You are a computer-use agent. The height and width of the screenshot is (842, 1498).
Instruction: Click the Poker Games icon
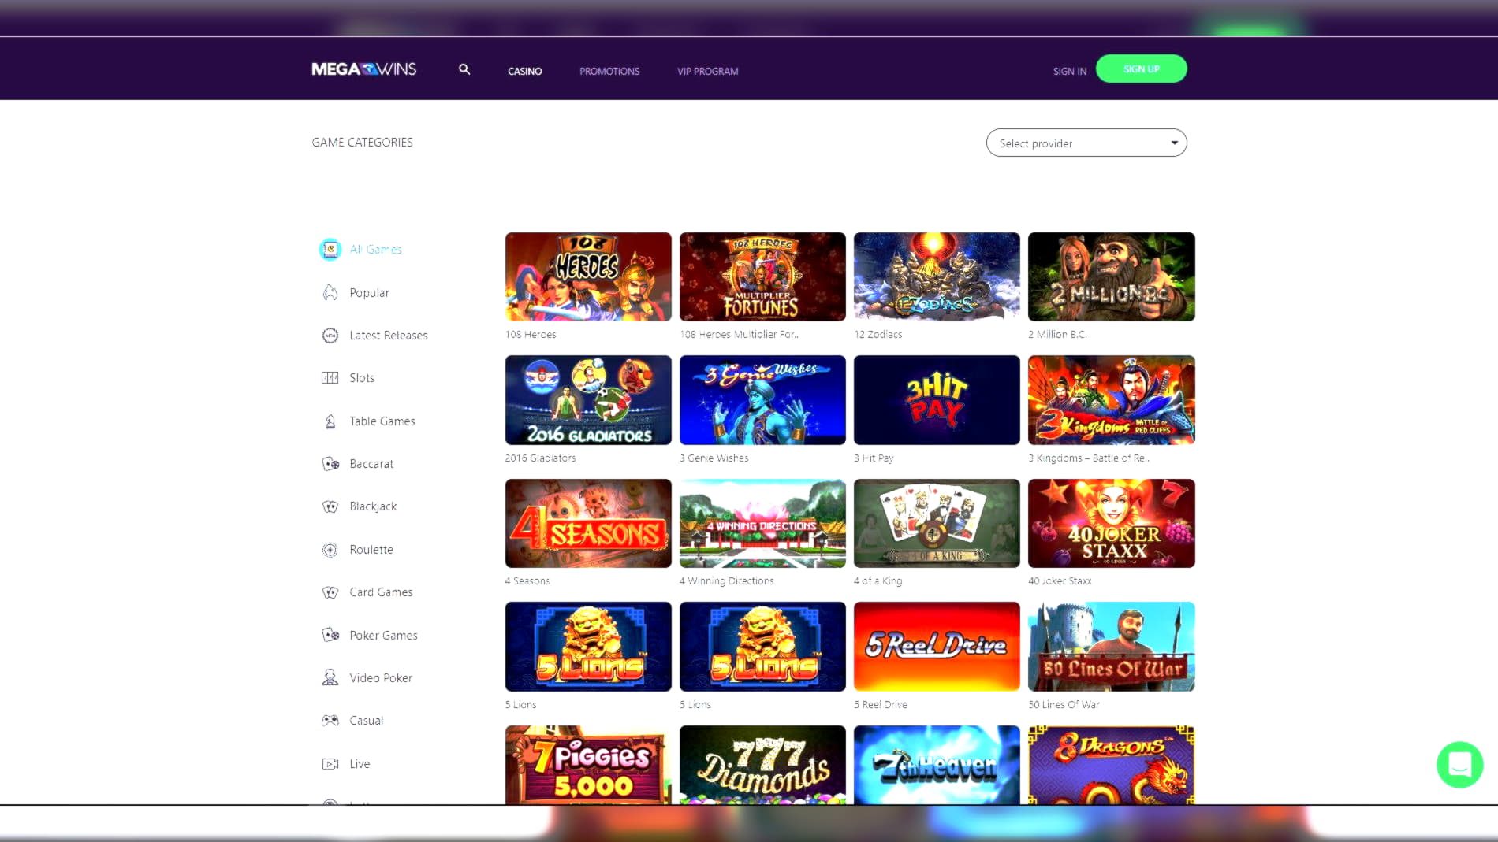tap(330, 635)
